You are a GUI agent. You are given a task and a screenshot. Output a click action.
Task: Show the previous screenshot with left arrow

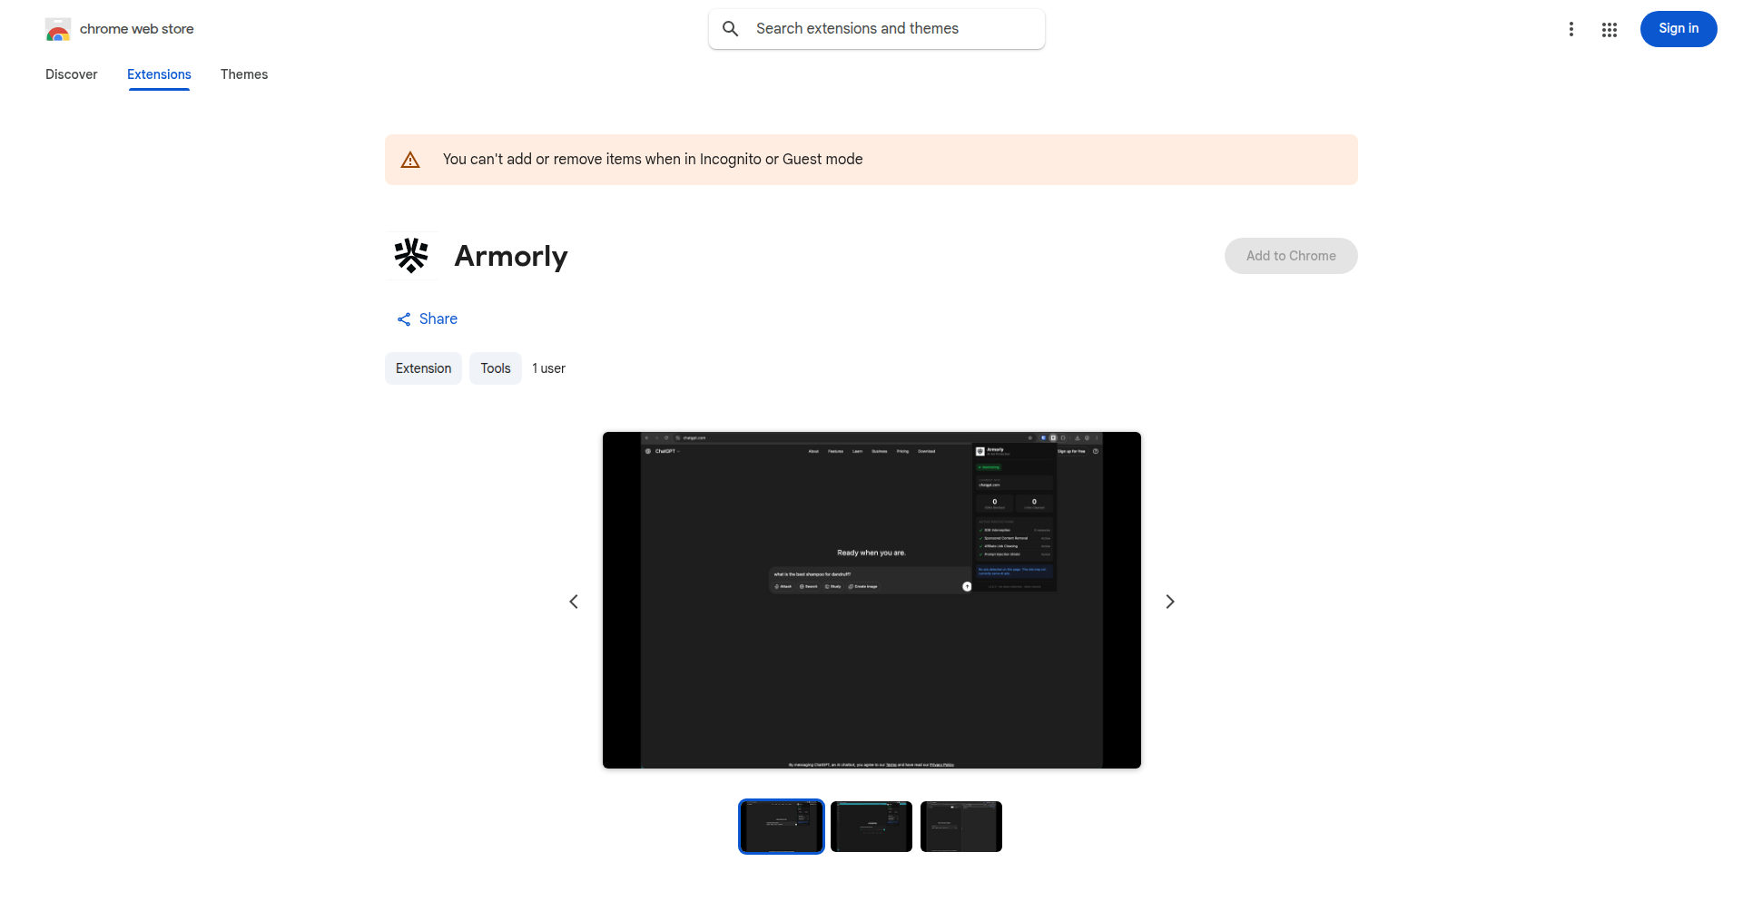pyautogui.click(x=574, y=602)
